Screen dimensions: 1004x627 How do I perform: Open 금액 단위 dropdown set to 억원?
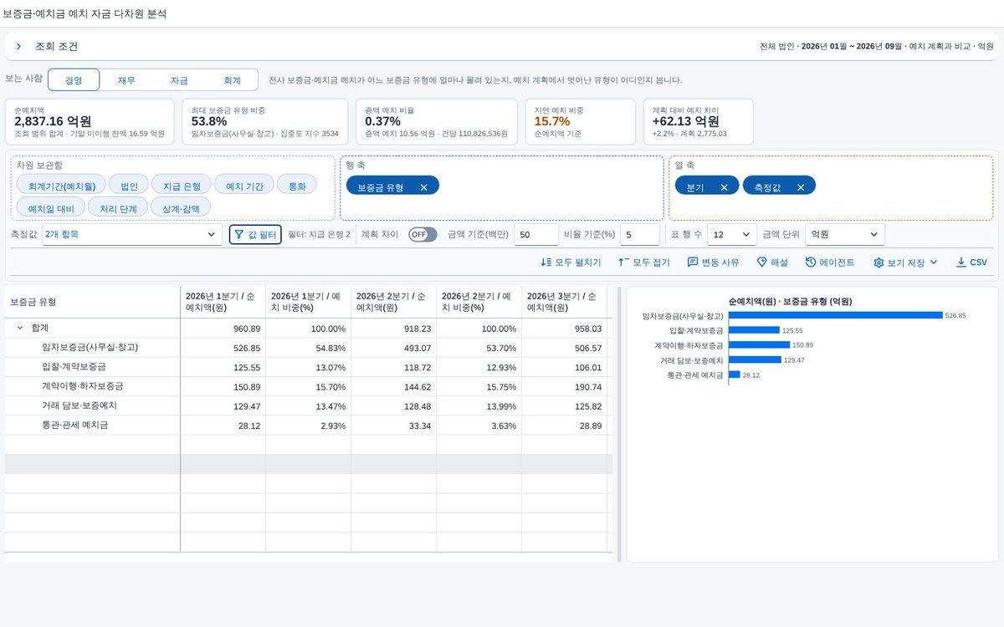point(844,235)
